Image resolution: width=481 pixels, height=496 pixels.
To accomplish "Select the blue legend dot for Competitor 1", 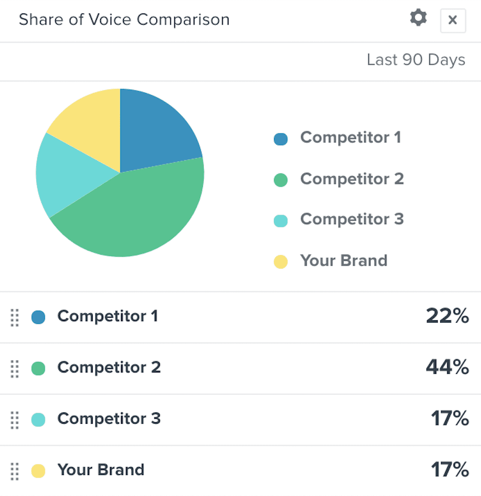I will click(280, 138).
